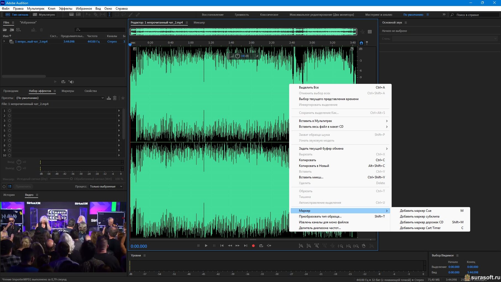Screen dimensions: 501x282
Task: Select the Громкость workspace
Action: click(x=242, y=15)
